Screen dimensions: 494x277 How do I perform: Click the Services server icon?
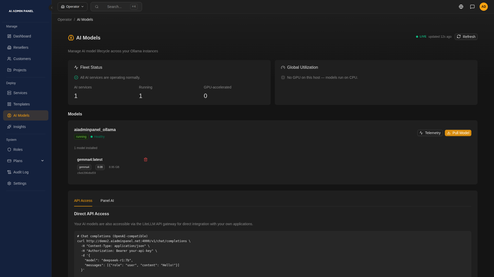(9, 93)
